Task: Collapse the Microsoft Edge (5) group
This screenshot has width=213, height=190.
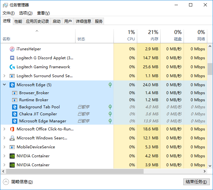Action: (x=4, y=85)
